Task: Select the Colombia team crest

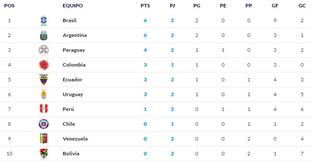Action: 44,65
